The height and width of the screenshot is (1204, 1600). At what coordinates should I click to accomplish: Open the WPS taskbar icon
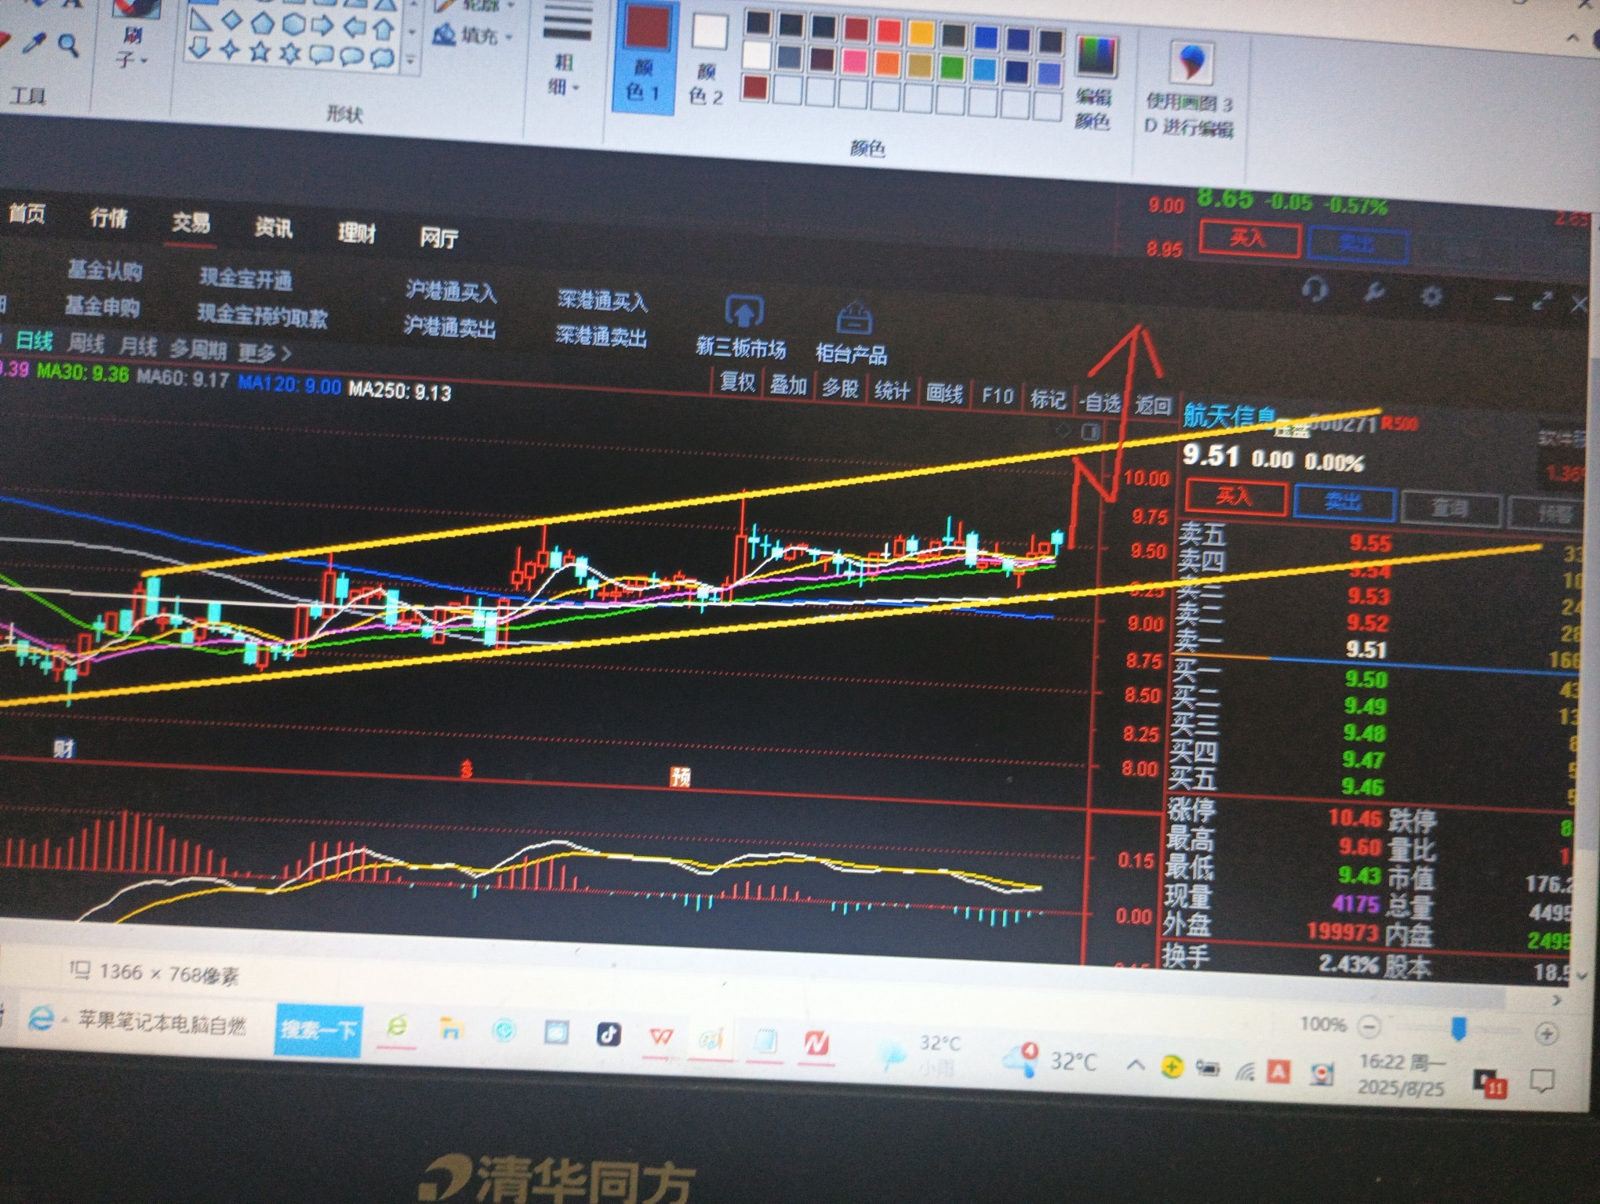click(661, 1037)
